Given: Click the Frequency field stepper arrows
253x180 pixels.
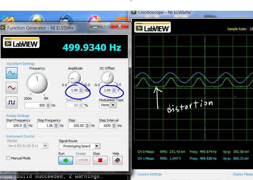Looking at the screenshot, I should (x=48, y=105).
